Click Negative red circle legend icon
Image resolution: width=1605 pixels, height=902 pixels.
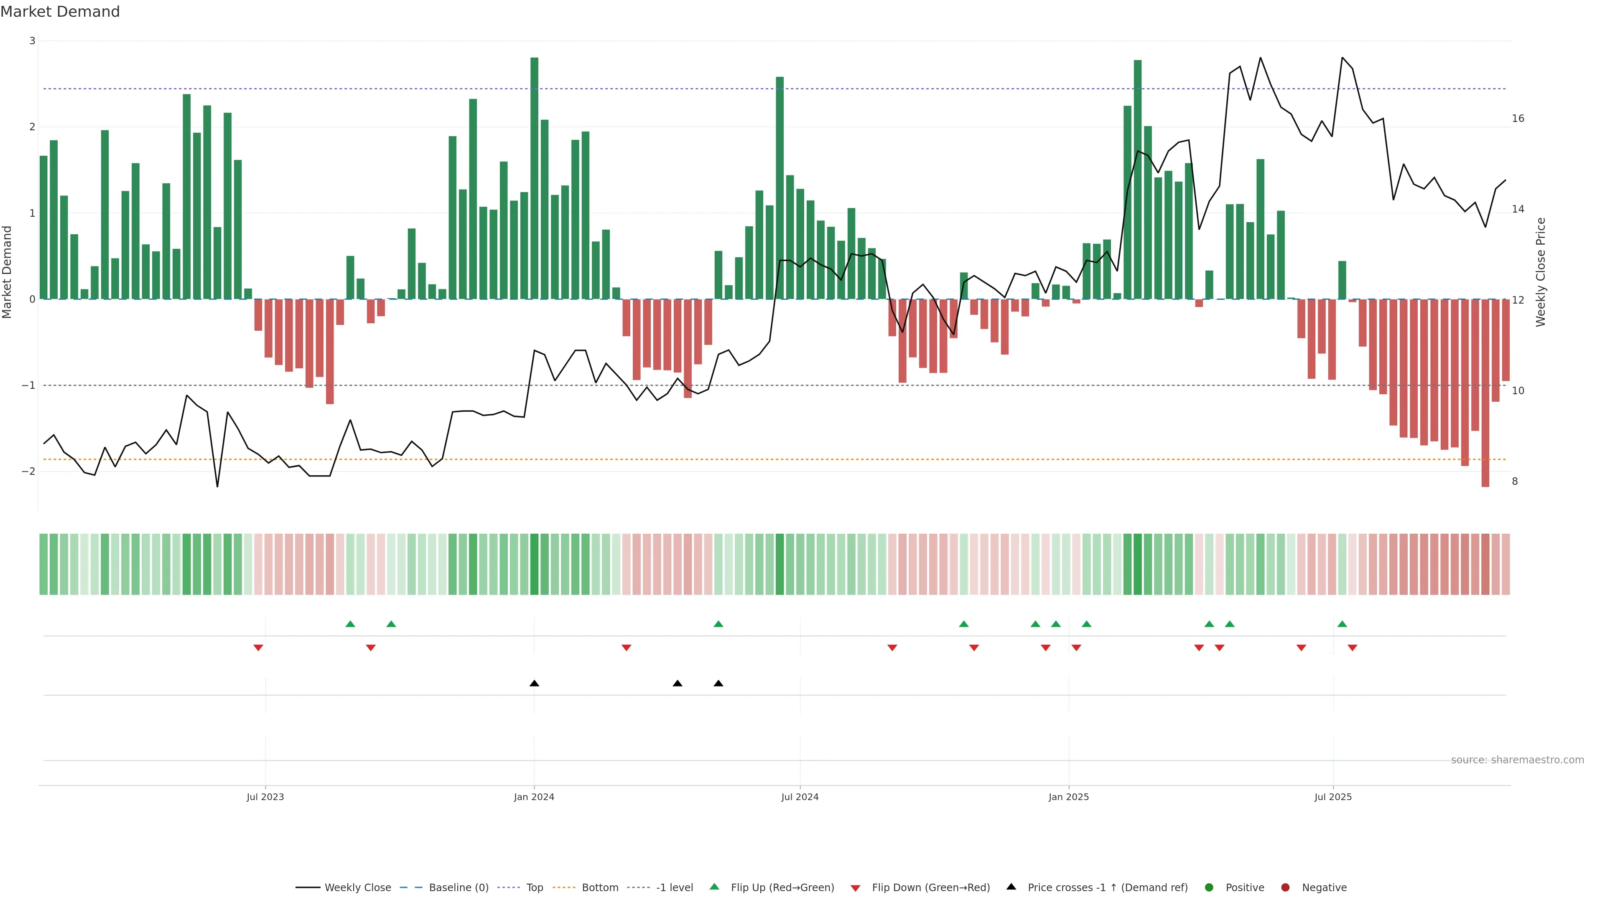coord(1285,888)
